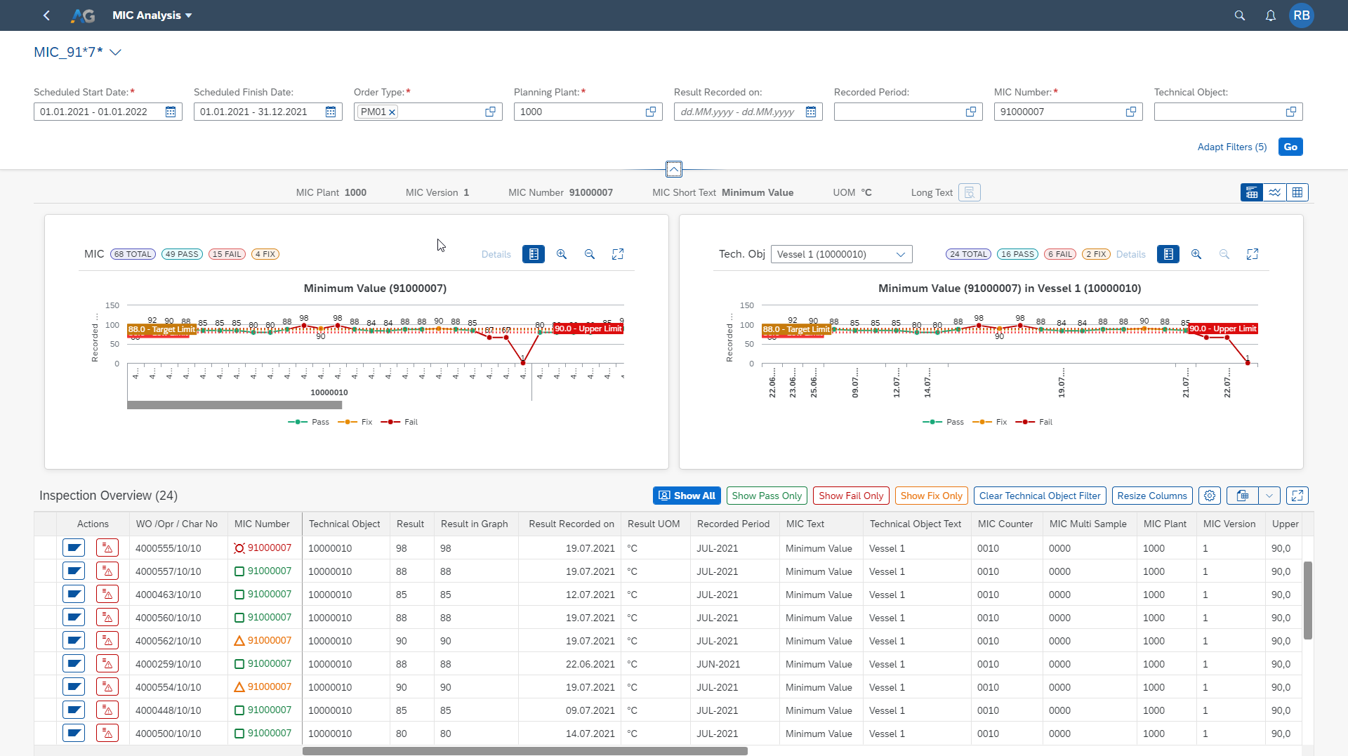Open the notifications bell
Viewport: 1348px width, 756px height.
(x=1270, y=15)
